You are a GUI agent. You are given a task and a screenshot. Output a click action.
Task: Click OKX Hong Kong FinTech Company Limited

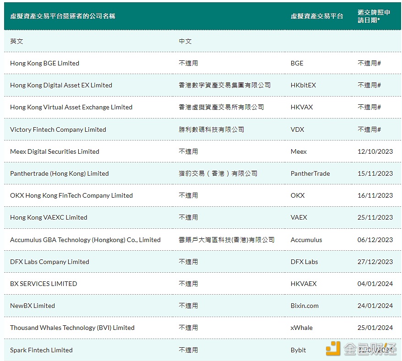(x=71, y=196)
